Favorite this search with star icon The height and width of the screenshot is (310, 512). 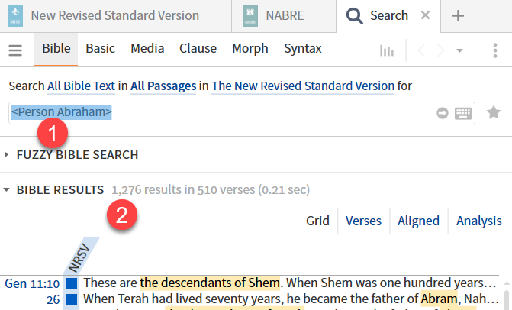tap(494, 112)
